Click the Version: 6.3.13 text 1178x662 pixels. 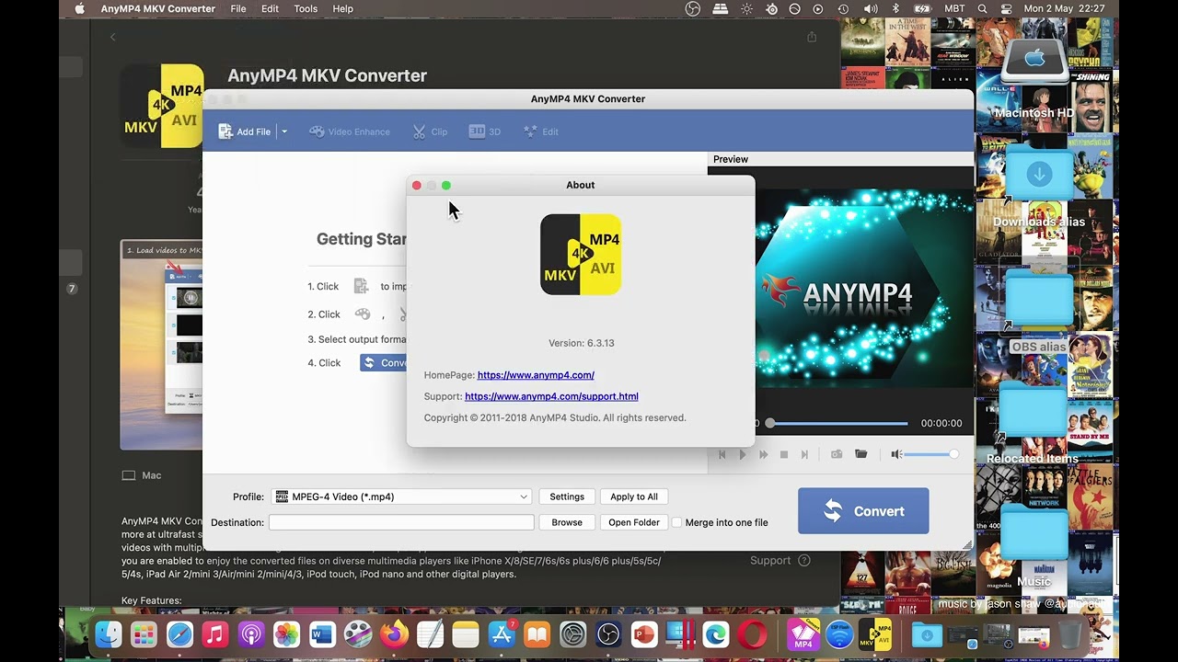coord(582,343)
